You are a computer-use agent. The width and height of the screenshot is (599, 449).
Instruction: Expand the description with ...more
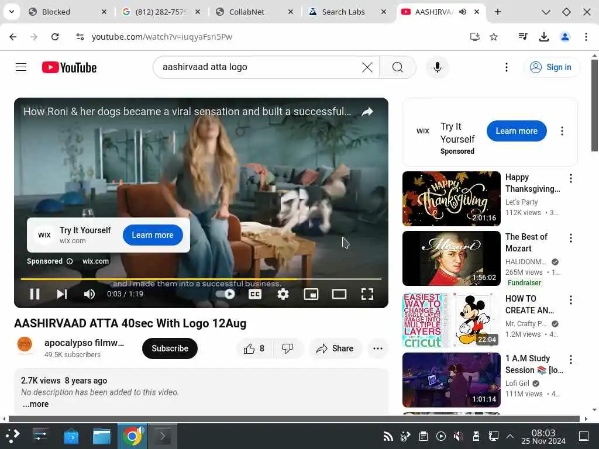[36, 404]
